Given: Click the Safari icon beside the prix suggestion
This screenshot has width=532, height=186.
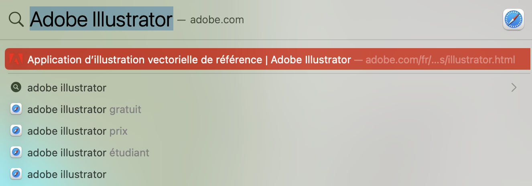Looking at the screenshot, I should [x=16, y=131].
